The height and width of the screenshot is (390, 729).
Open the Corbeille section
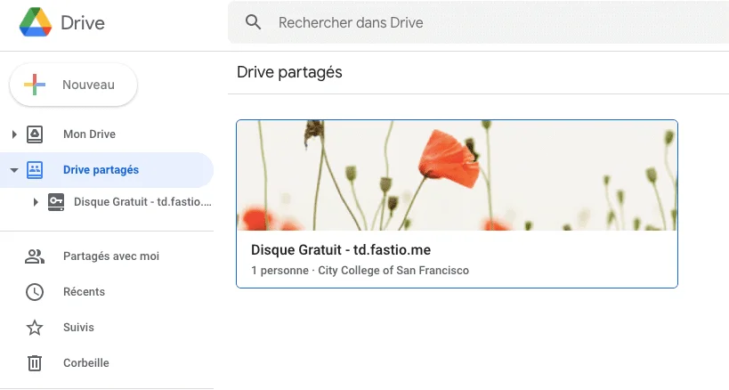coord(86,363)
